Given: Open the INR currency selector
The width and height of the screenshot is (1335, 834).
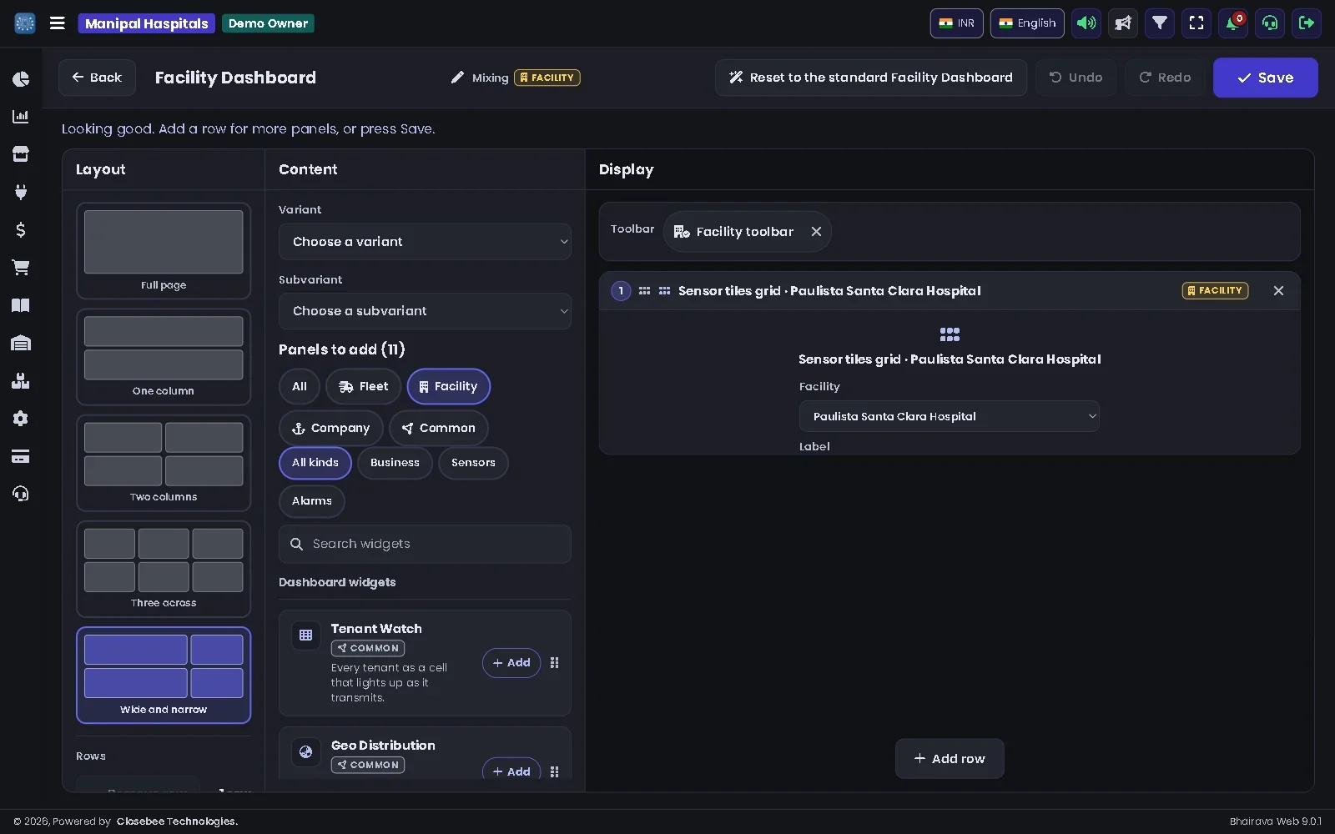Looking at the screenshot, I should pyautogui.click(x=957, y=23).
